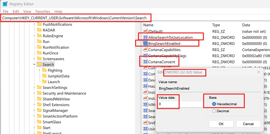
Task: Select the PushNotifications folder icon
Action: click(40, 24)
